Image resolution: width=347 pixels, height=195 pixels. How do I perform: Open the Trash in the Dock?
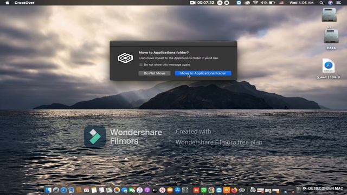(299, 190)
